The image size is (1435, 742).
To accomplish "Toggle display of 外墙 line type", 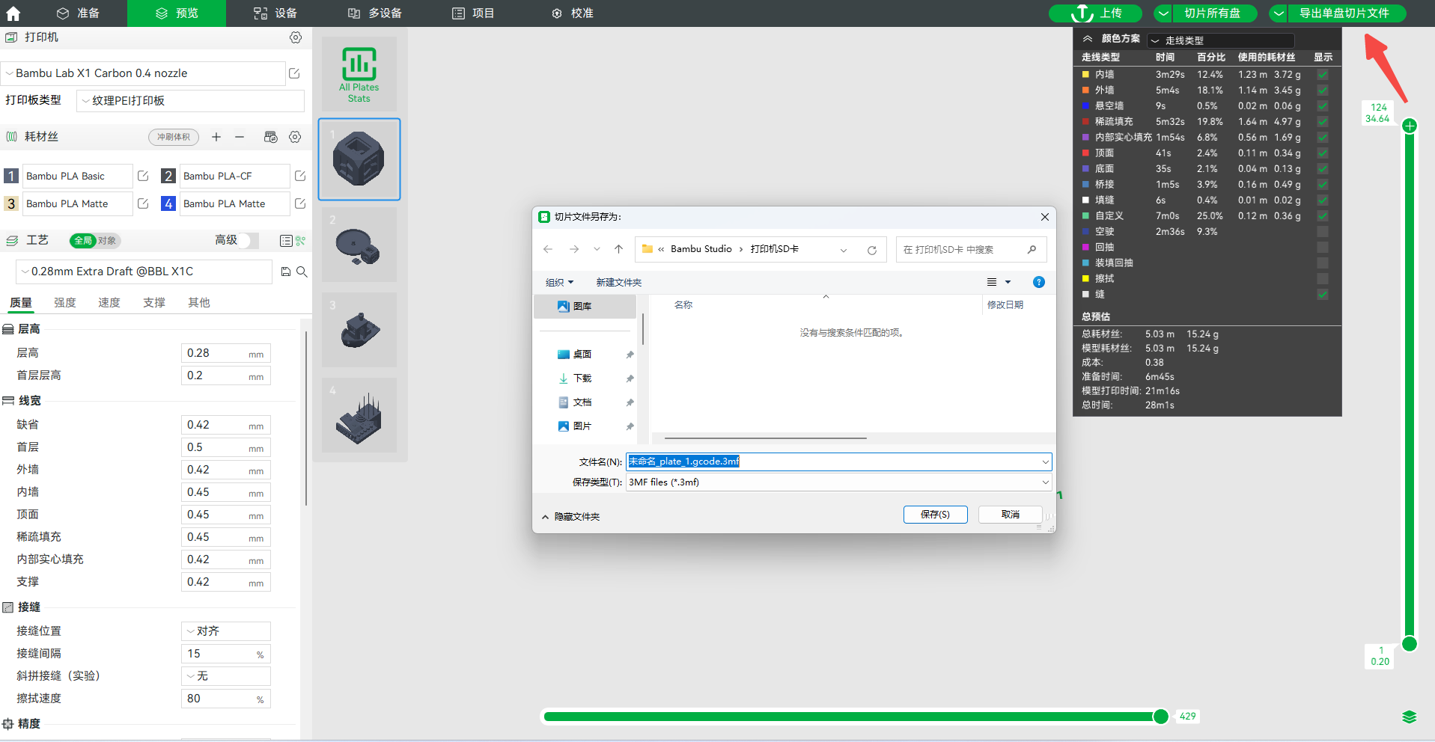I will 1323,91.
